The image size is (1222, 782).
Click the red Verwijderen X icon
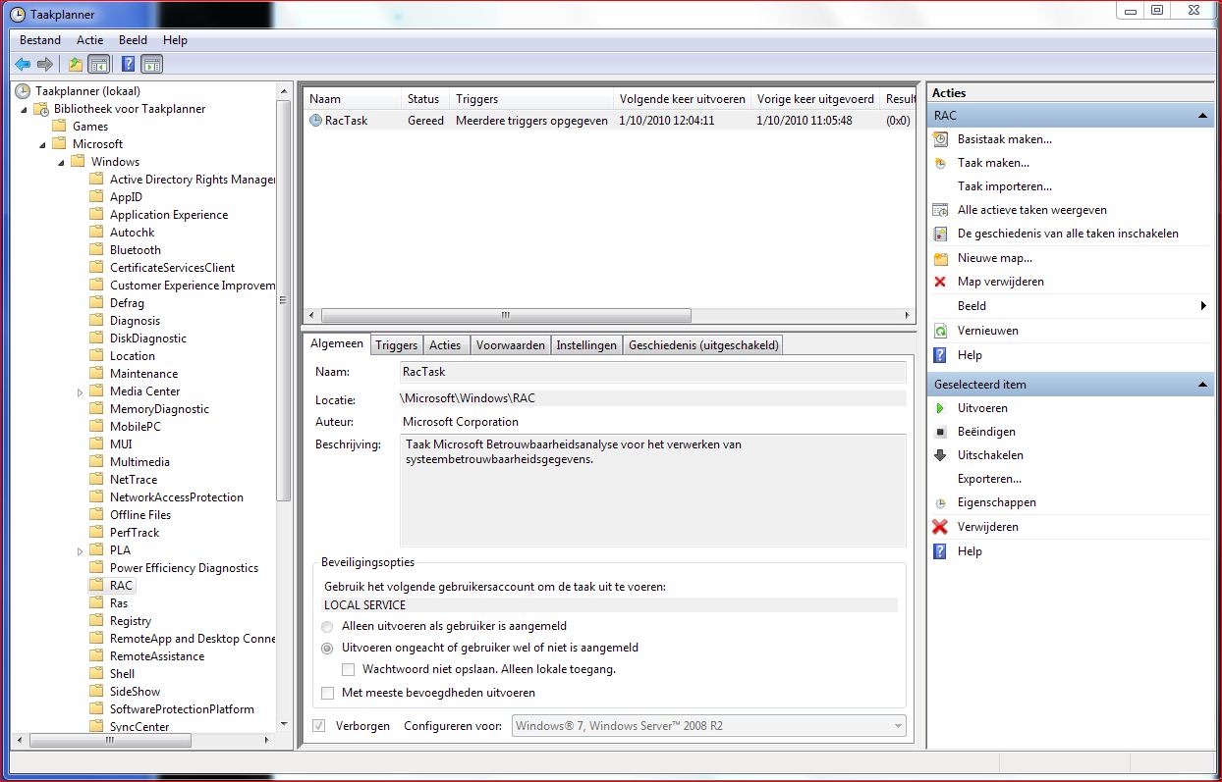click(940, 527)
